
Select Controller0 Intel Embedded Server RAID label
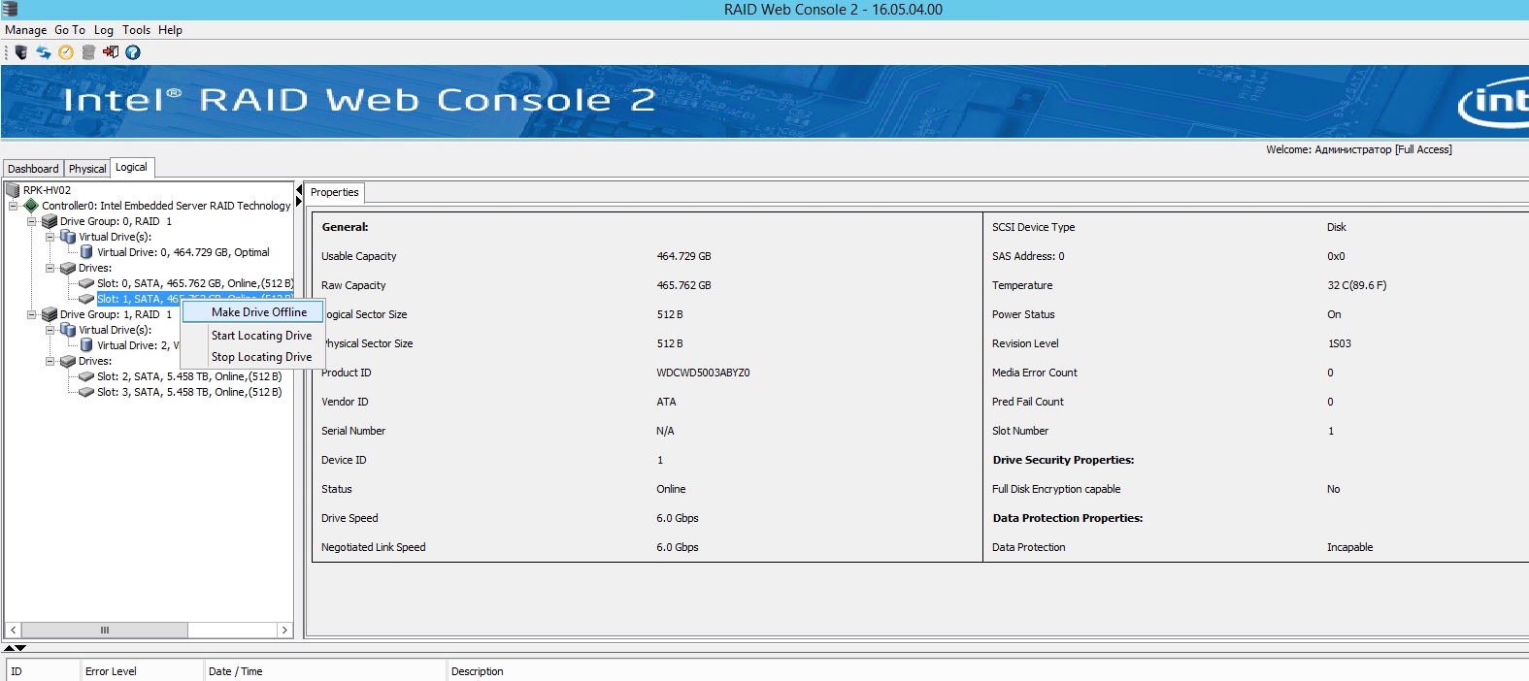tap(166, 206)
